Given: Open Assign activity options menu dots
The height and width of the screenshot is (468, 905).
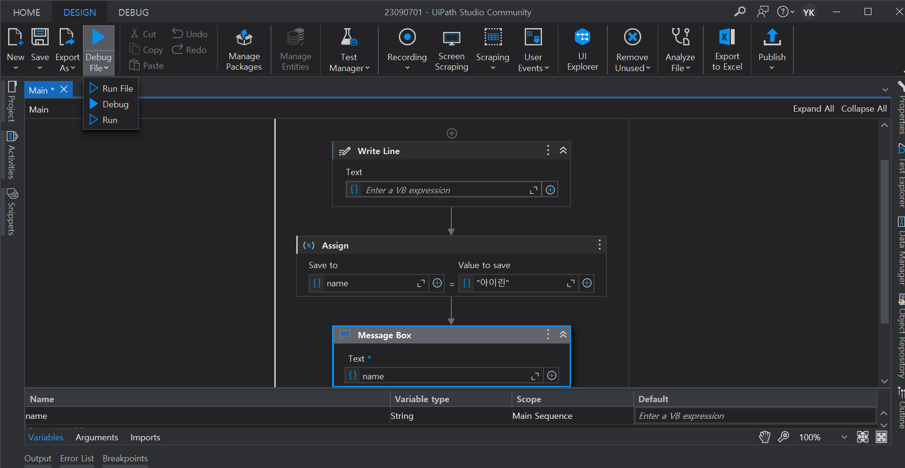Looking at the screenshot, I should tap(600, 245).
